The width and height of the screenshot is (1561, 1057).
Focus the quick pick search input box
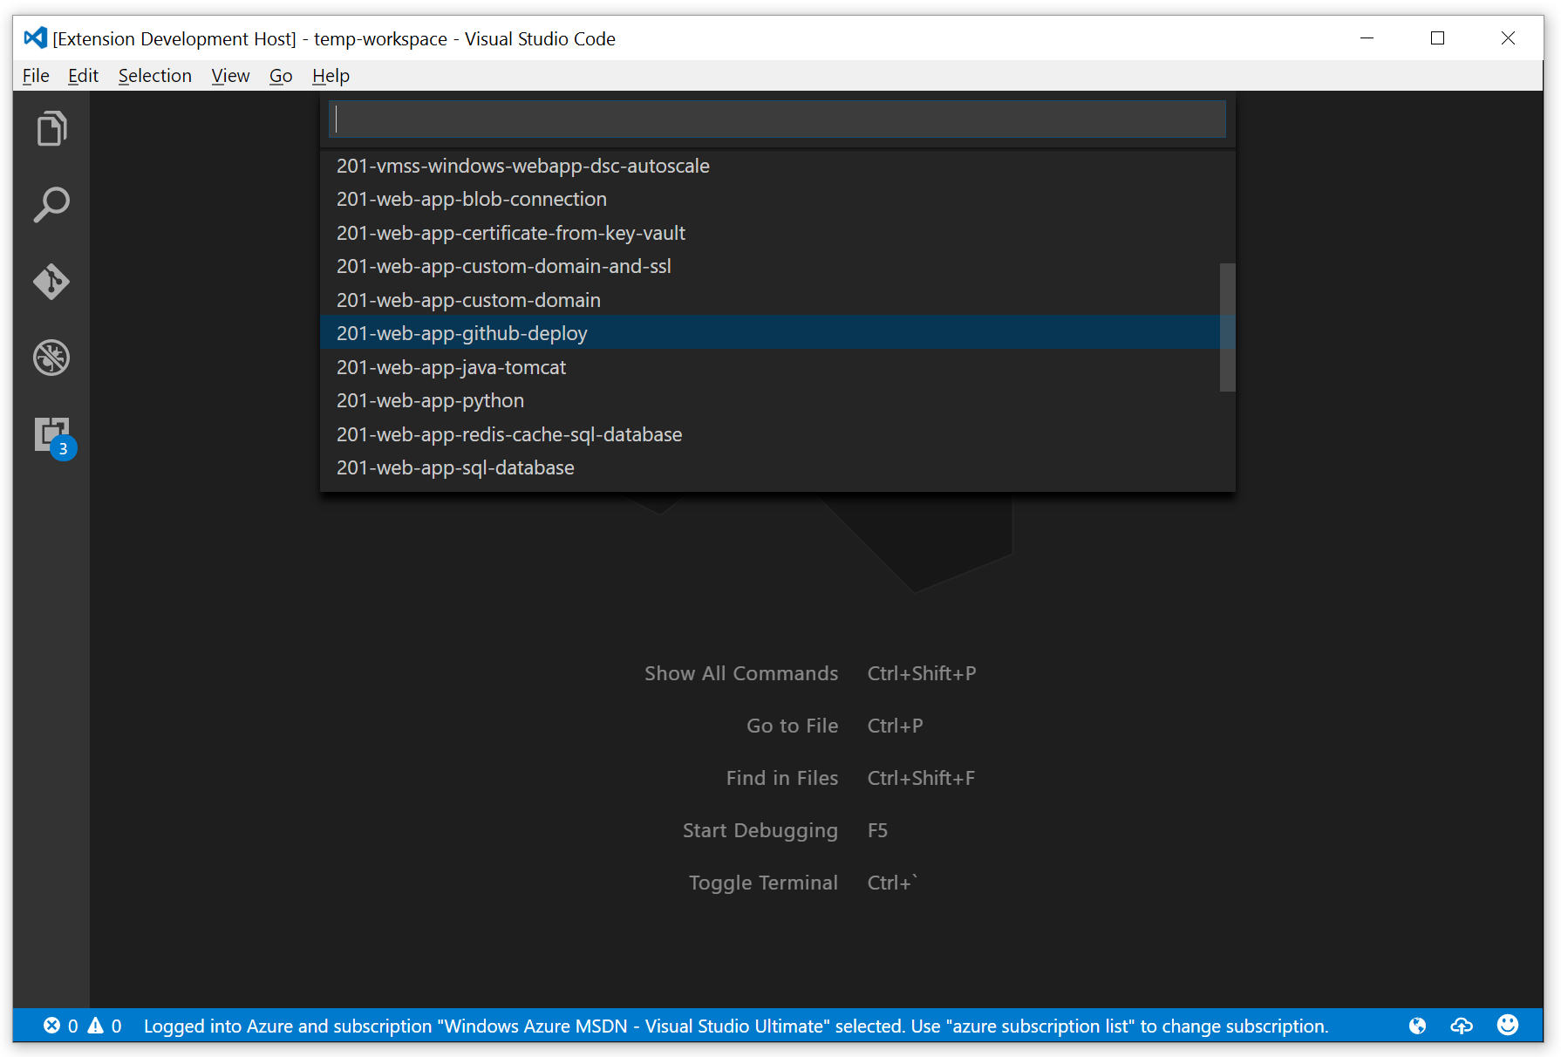[x=777, y=119]
